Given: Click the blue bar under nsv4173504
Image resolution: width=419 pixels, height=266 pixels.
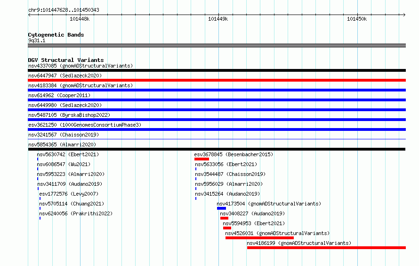Looking at the screenshot, I should 222,208.
